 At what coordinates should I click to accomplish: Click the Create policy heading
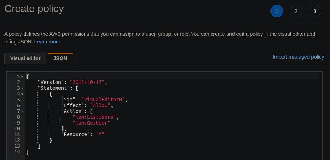(x=34, y=9)
